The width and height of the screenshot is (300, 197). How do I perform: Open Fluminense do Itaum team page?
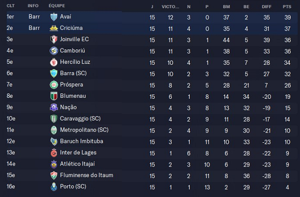pyautogui.click(x=85, y=175)
